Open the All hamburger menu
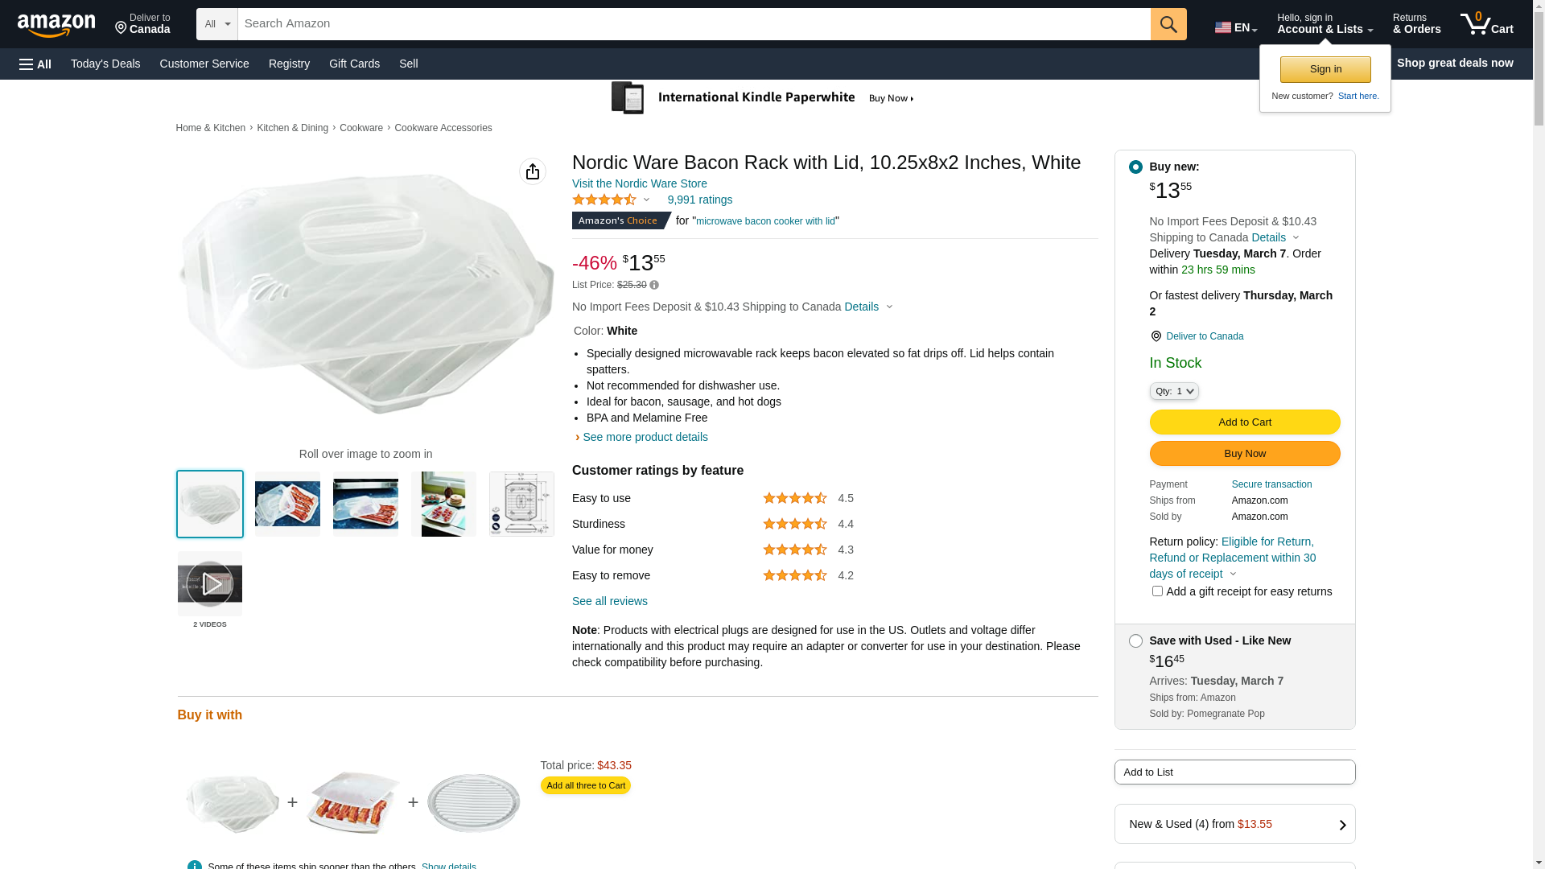Image resolution: width=1545 pixels, height=869 pixels. [x=35, y=64]
